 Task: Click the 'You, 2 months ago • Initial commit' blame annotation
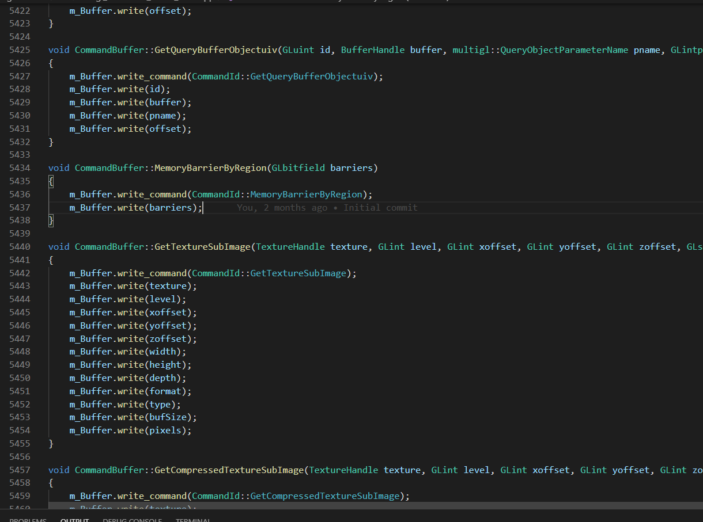(x=327, y=208)
